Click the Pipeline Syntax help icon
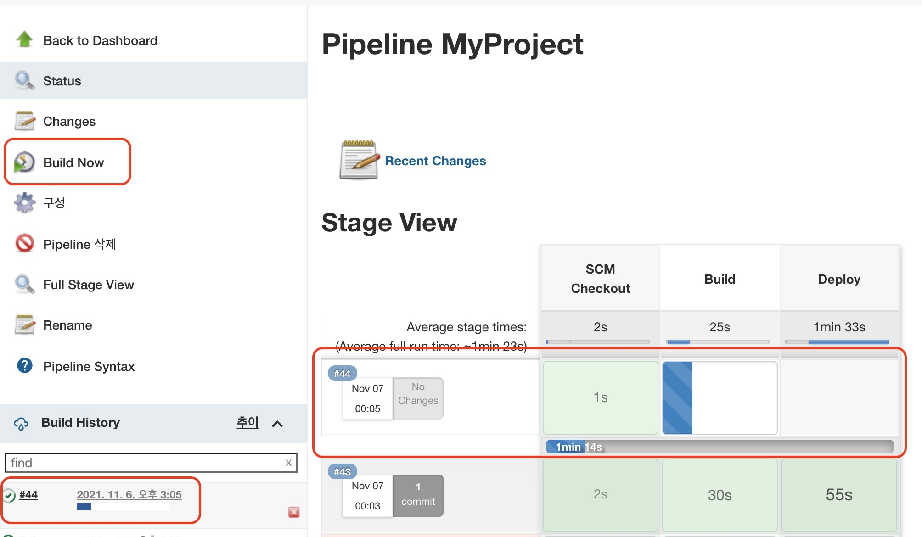 [24, 366]
